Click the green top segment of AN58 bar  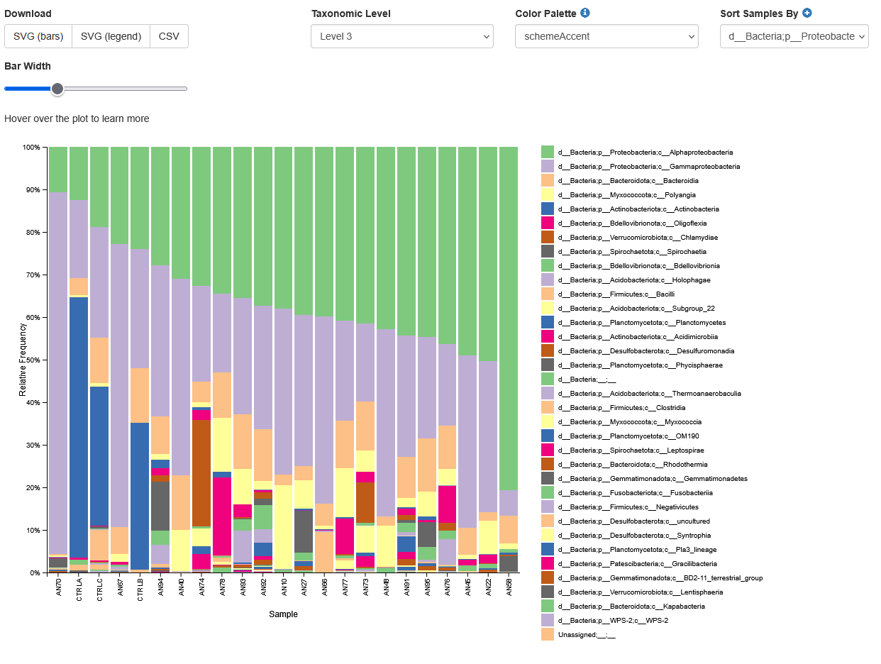(509, 319)
